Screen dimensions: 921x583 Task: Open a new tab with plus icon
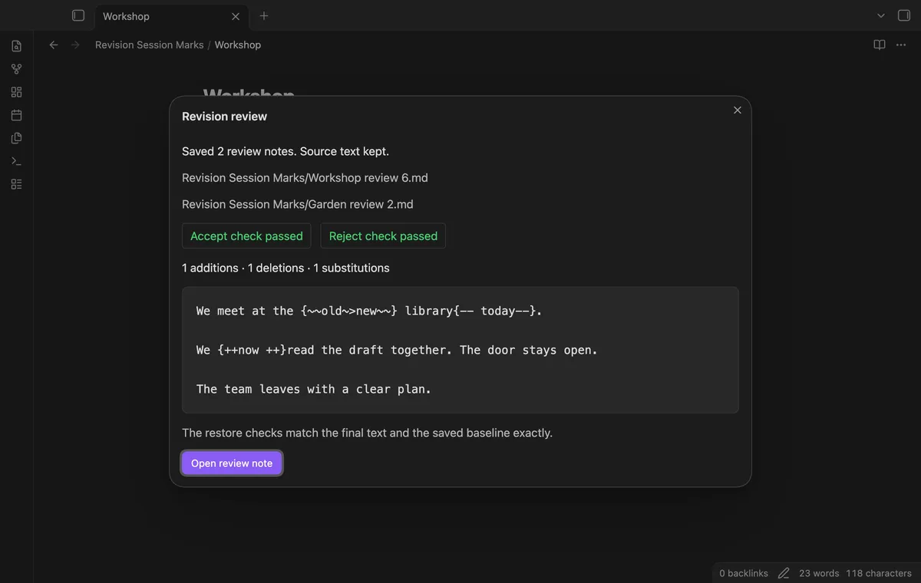click(x=264, y=15)
